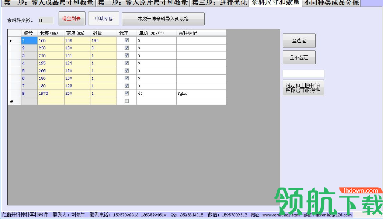Click the row selector arrow for row 1

(14, 40)
